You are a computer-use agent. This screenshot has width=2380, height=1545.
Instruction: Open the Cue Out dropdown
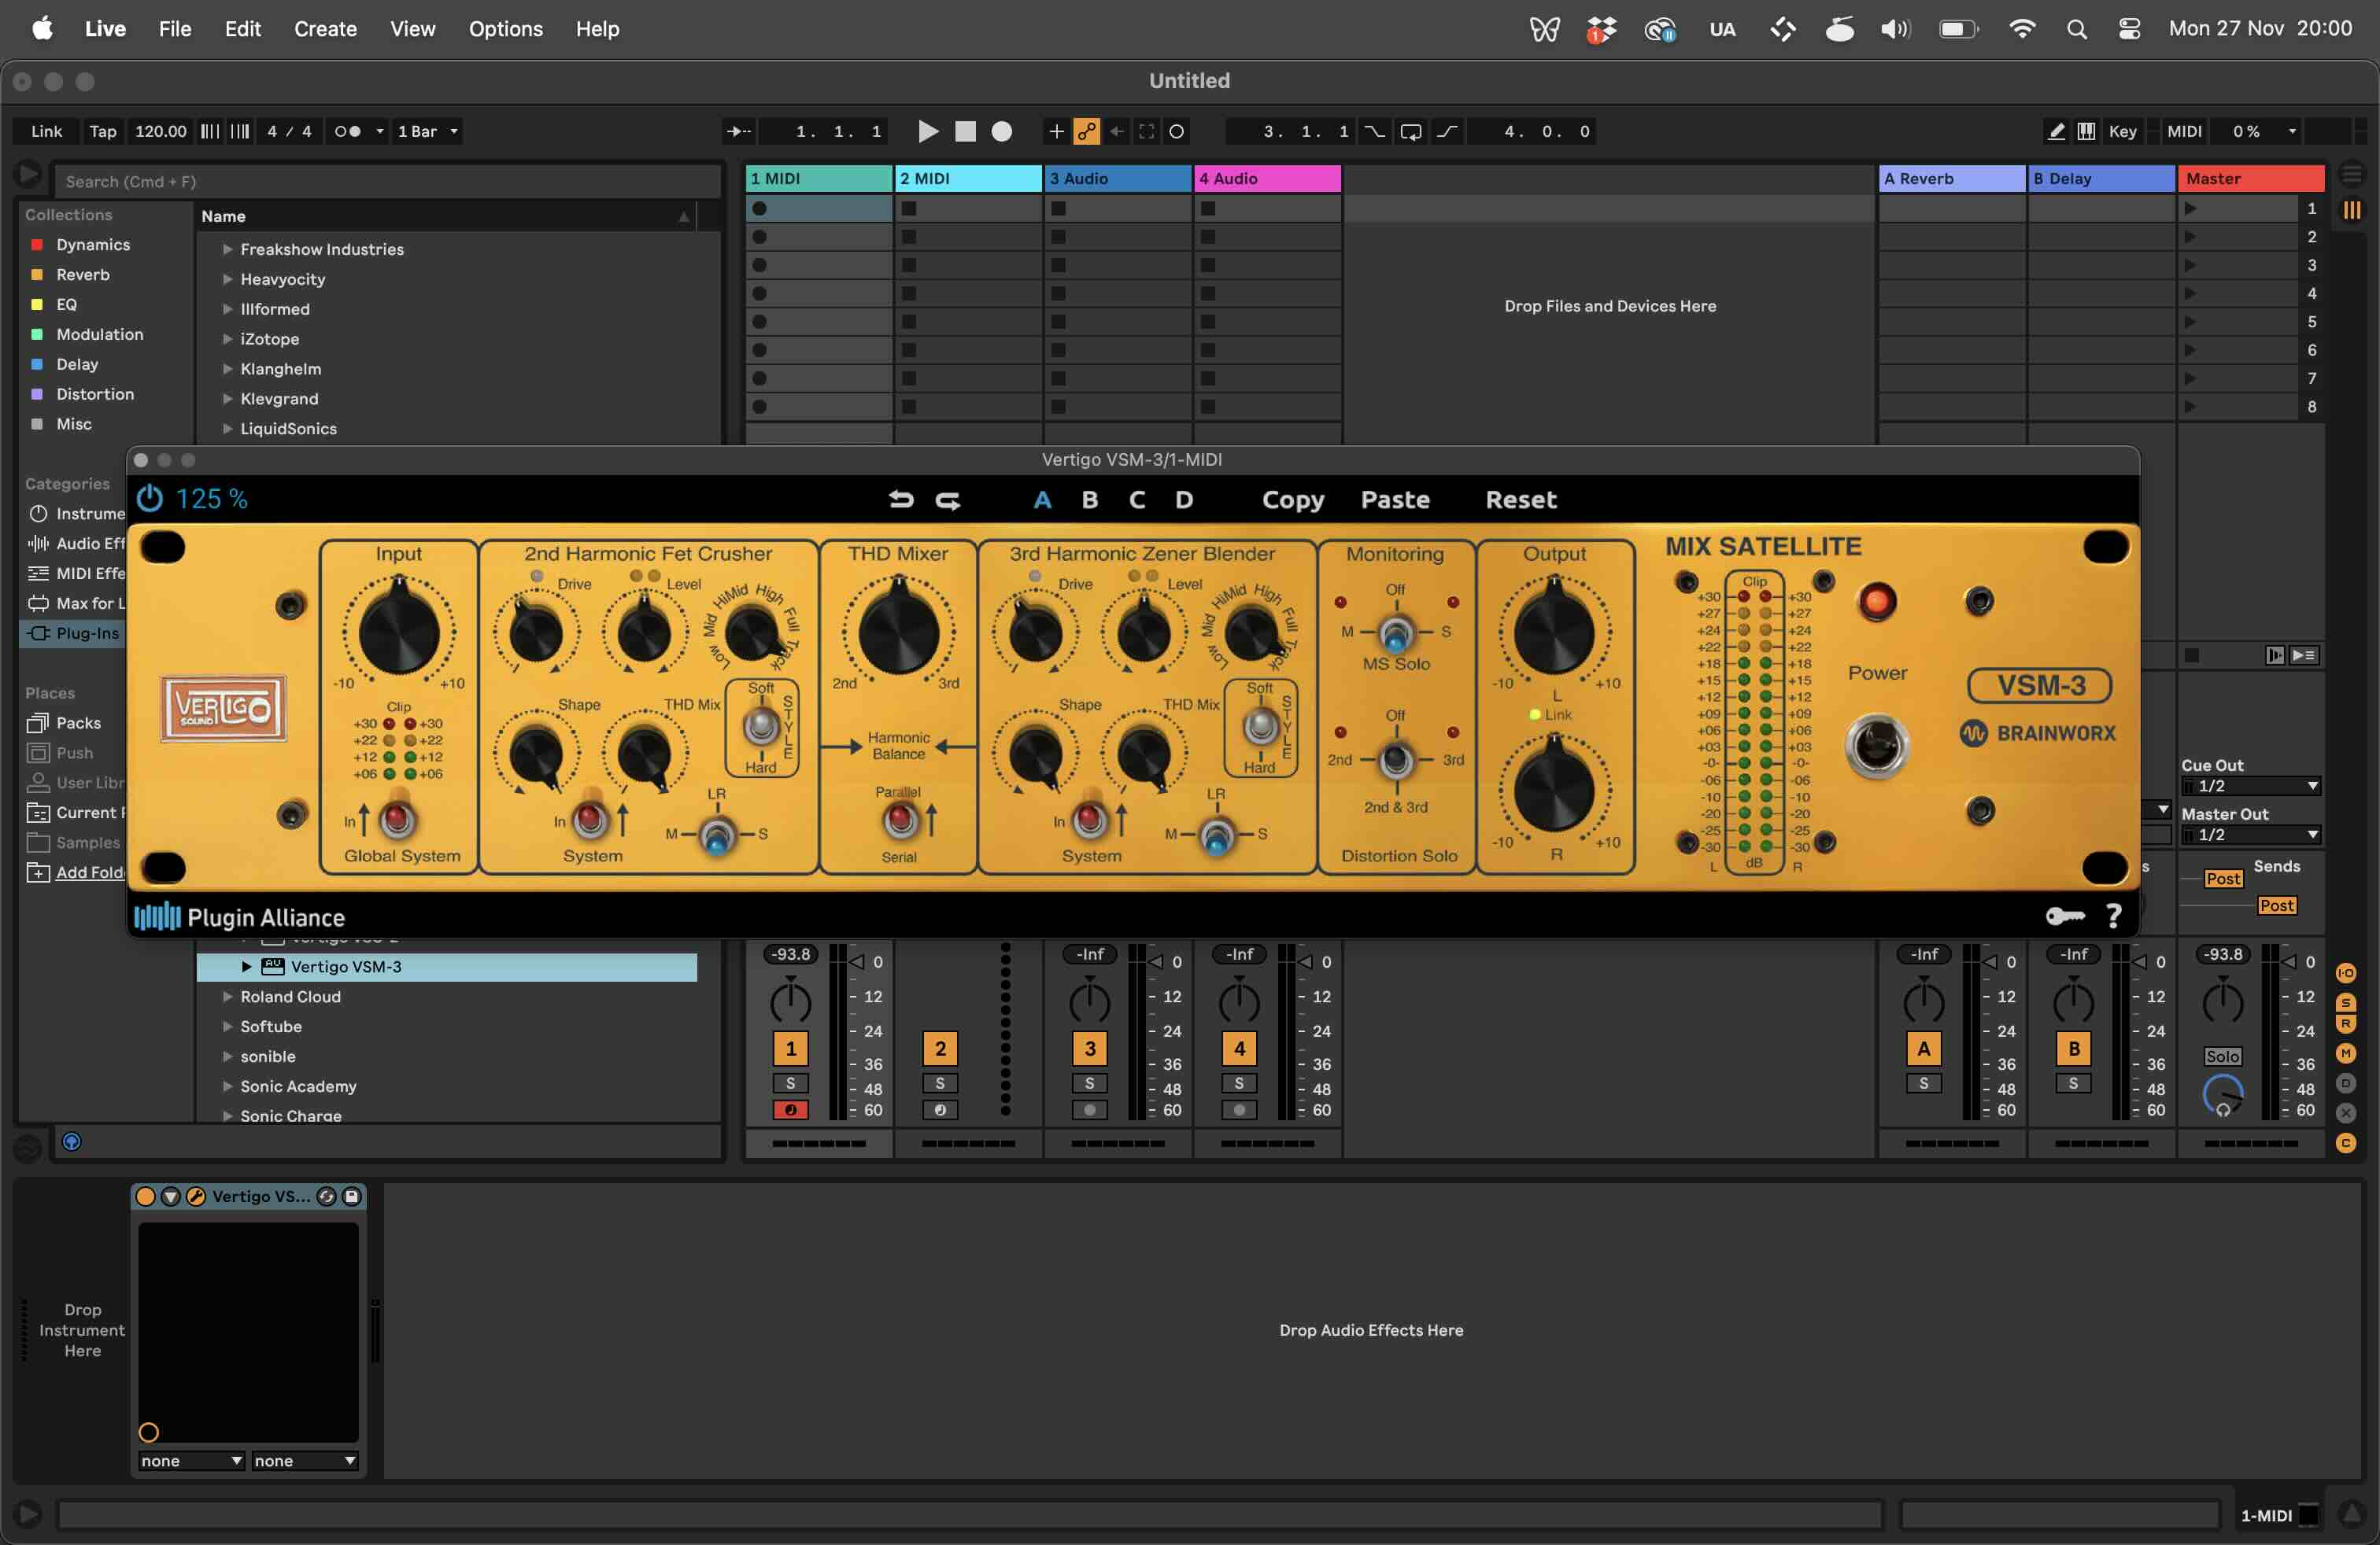2250,786
